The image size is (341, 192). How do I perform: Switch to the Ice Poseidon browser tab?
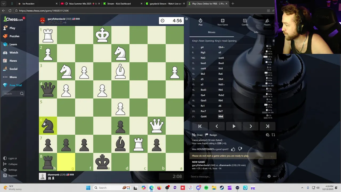coord(38,4)
